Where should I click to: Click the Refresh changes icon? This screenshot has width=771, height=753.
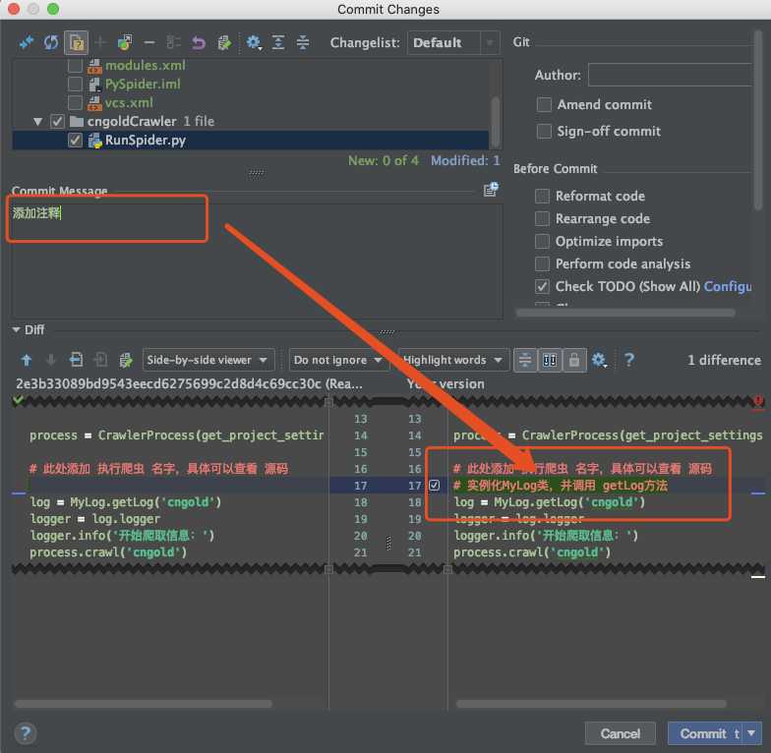coord(51,43)
